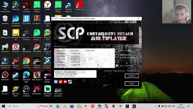Select 320x200 resolution
Viewport: 193px width, 109px height.
pyautogui.click(x=61, y=51)
